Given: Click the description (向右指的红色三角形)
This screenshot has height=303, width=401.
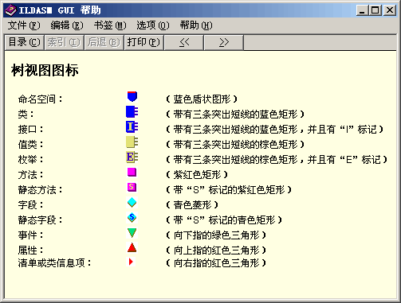Looking at the screenshot, I should [x=216, y=263].
